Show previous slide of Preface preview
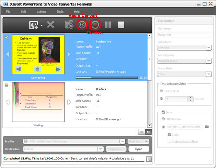 (x=7, y=102)
